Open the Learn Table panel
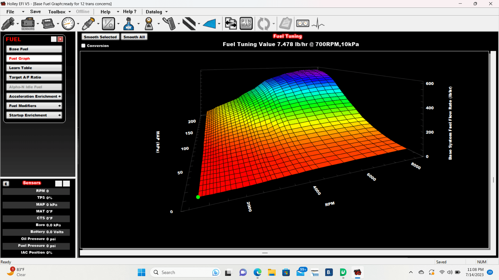Screen dimensions: 499x280 click(34, 68)
